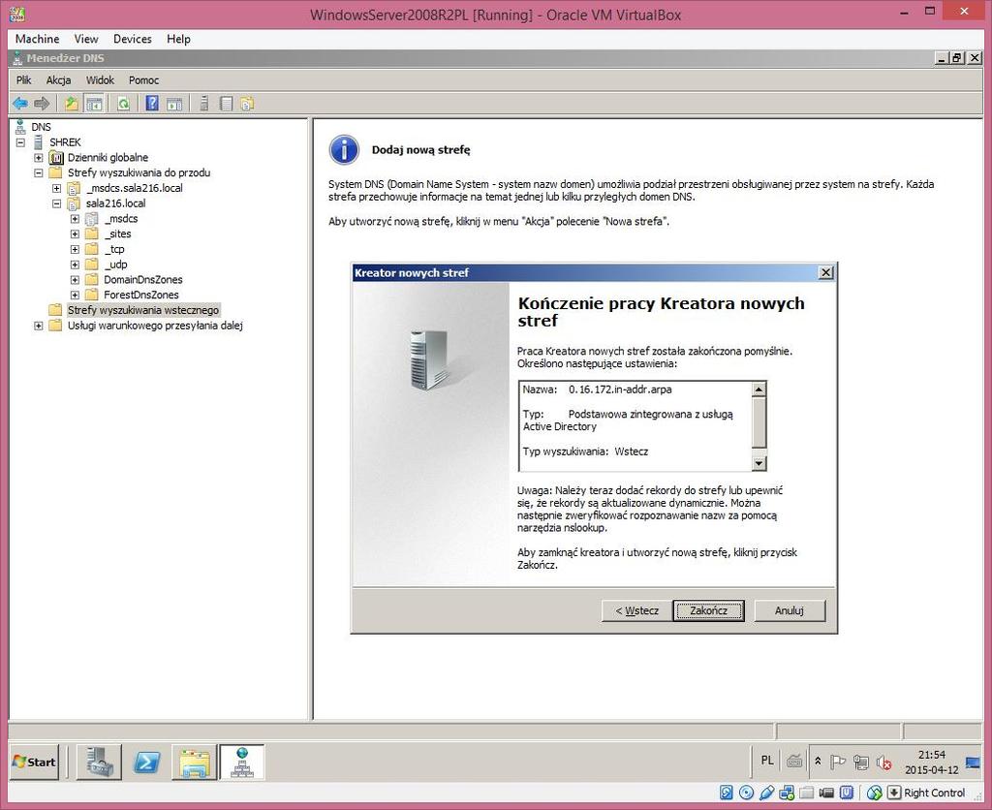
Task: Open the Plik menu
Action: [24, 79]
